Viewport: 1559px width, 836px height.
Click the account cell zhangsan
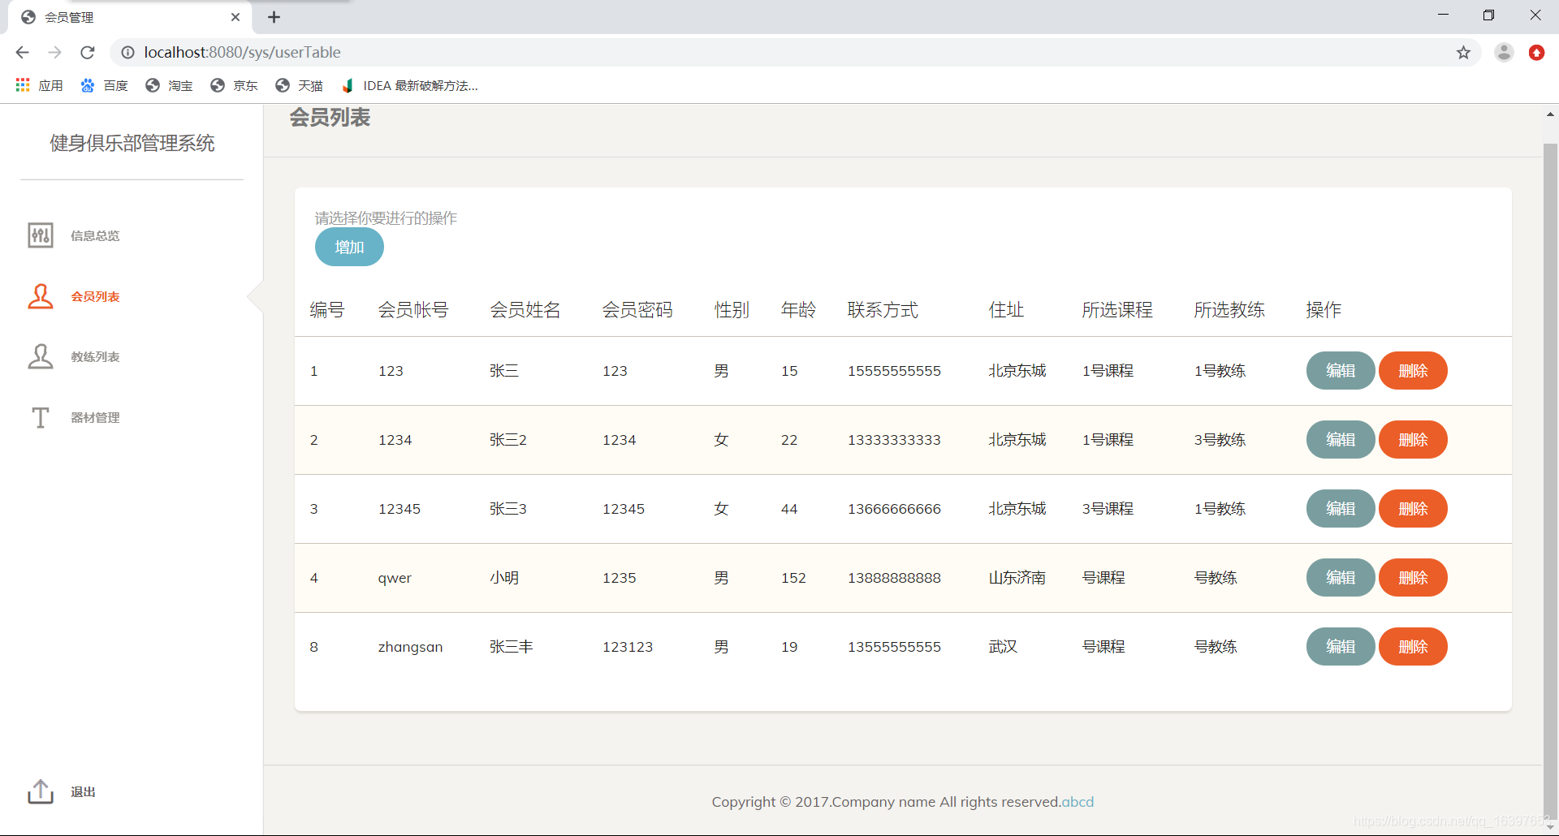[x=410, y=647]
